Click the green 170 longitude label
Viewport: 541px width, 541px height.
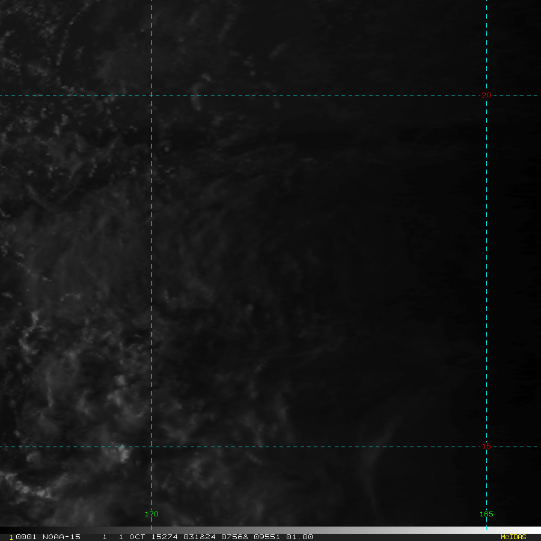[151, 514]
